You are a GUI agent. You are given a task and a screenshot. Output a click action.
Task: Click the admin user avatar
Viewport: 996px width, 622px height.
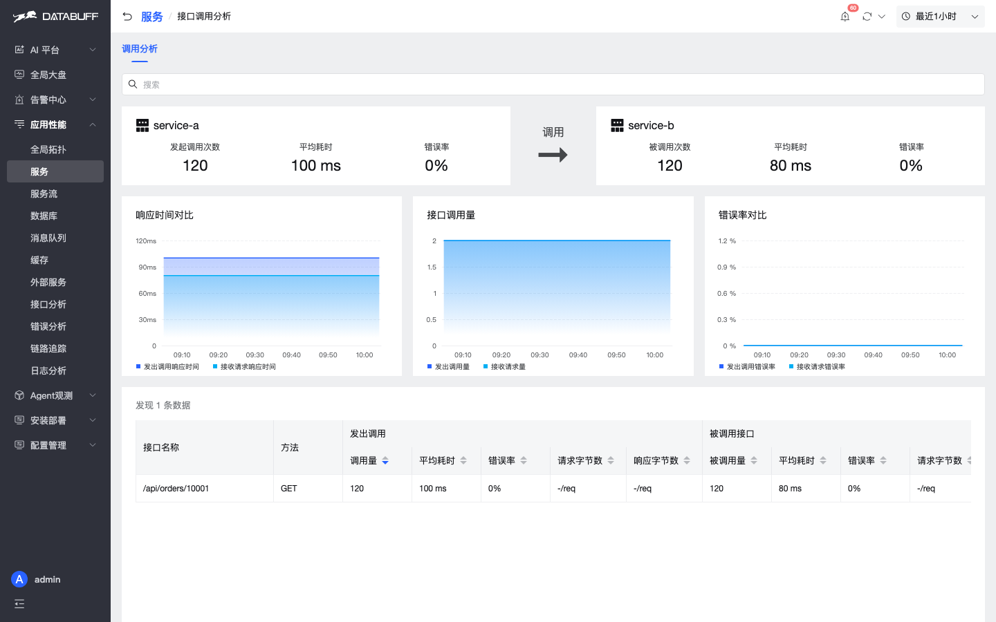click(19, 579)
